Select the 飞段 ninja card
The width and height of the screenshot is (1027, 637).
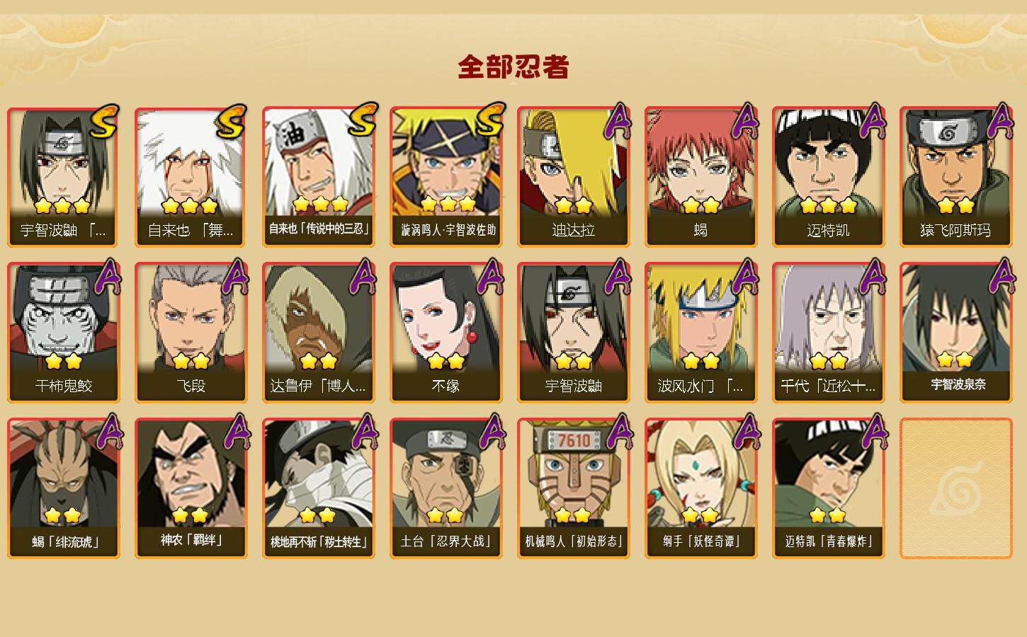[191, 333]
